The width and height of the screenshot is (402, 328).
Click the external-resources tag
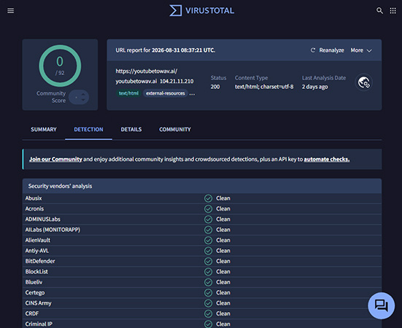click(166, 93)
